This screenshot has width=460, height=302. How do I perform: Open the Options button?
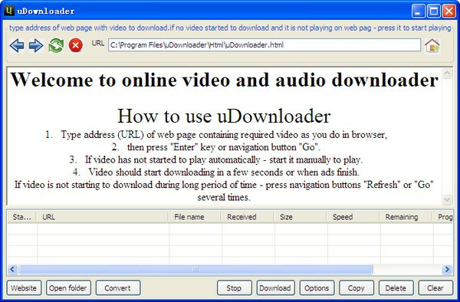(x=317, y=287)
